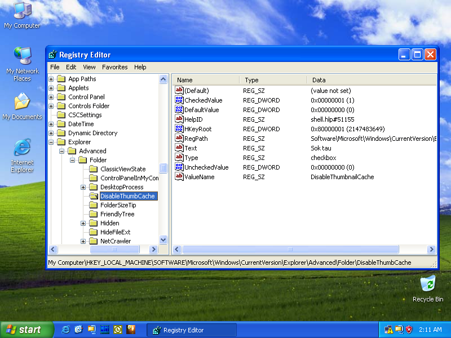Open the Recycle Bin desktop icon
The image size is (451, 338).
(x=428, y=284)
